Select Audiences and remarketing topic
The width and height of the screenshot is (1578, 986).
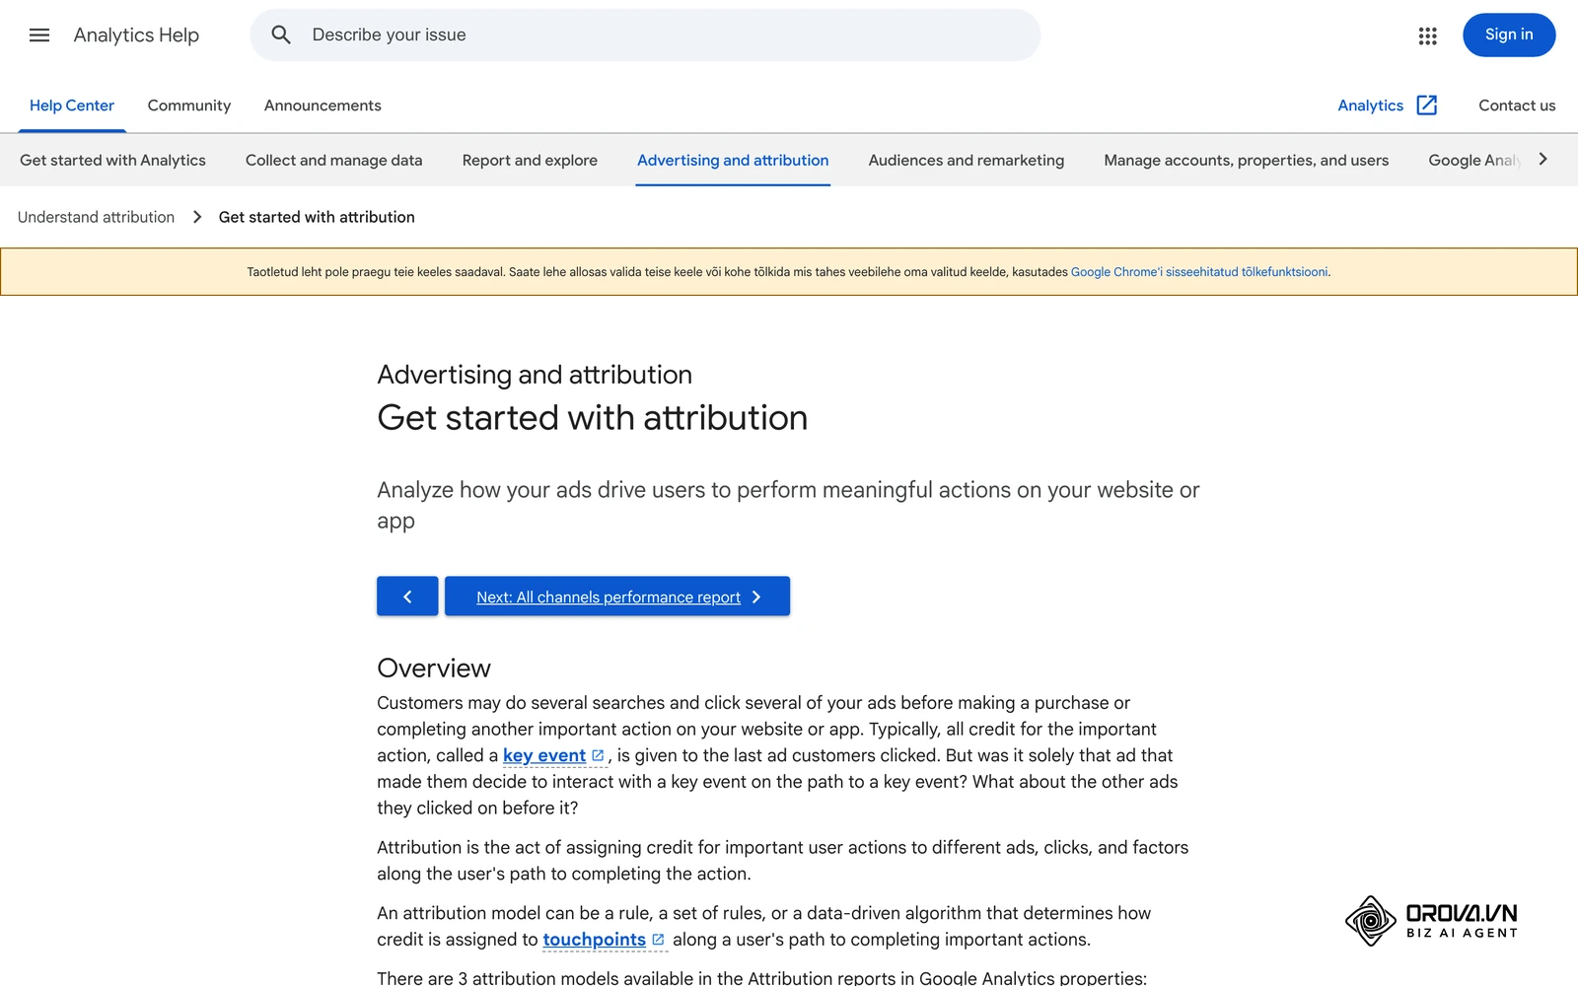point(967,160)
